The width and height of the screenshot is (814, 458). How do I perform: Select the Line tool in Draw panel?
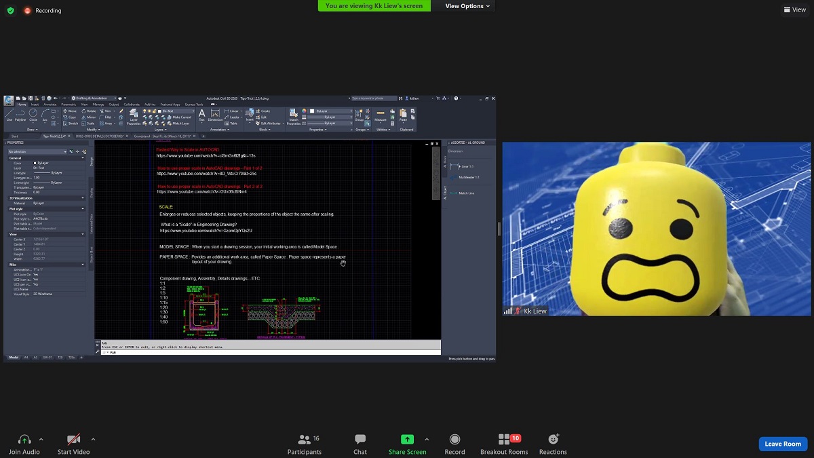click(9, 115)
